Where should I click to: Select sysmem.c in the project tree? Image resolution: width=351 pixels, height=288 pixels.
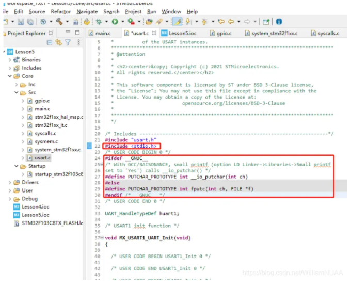(46, 141)
